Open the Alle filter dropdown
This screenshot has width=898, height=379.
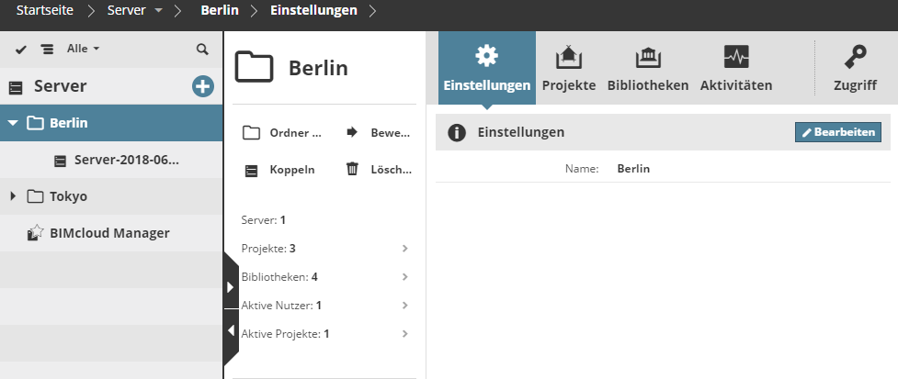click(x=83, y=49)
